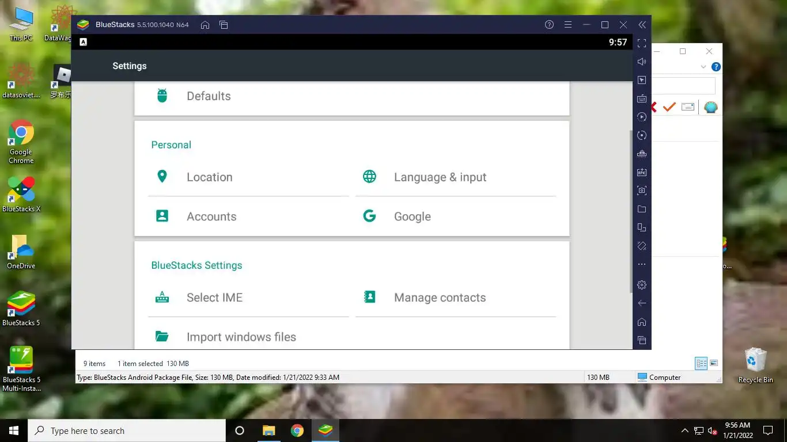787x442 pixels.
Task: Click the '9 items' status text
Action: [x=94, y=364]
